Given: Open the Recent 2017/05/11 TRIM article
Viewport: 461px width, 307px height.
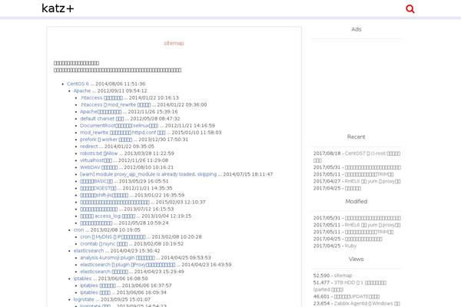Looking at the screenshot, I should (369, 174).
